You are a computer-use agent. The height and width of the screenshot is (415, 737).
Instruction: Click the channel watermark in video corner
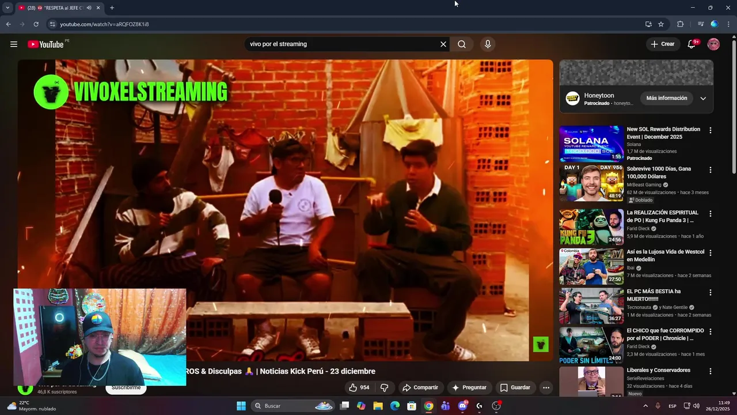click(541, 345)
